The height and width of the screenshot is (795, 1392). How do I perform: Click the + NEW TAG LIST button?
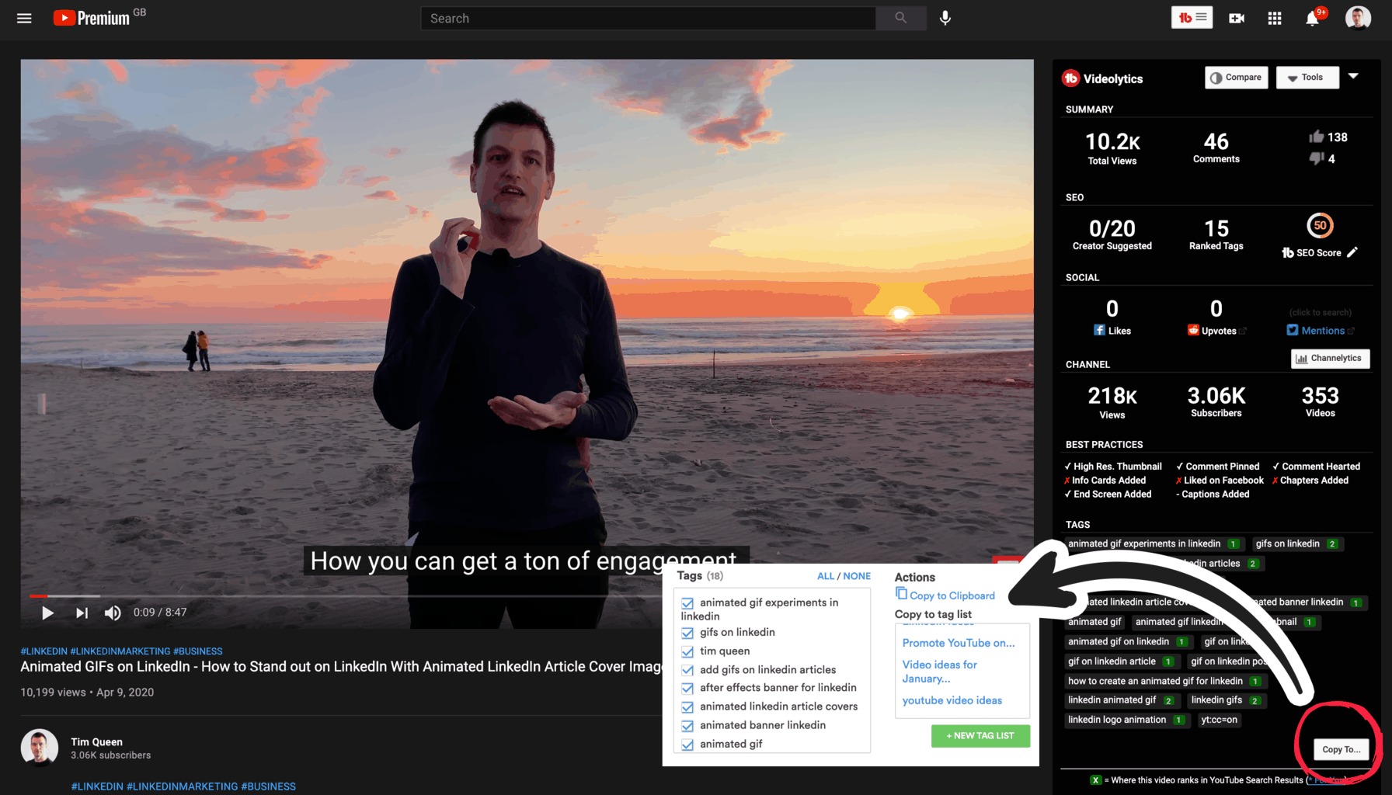coord(980,735)
